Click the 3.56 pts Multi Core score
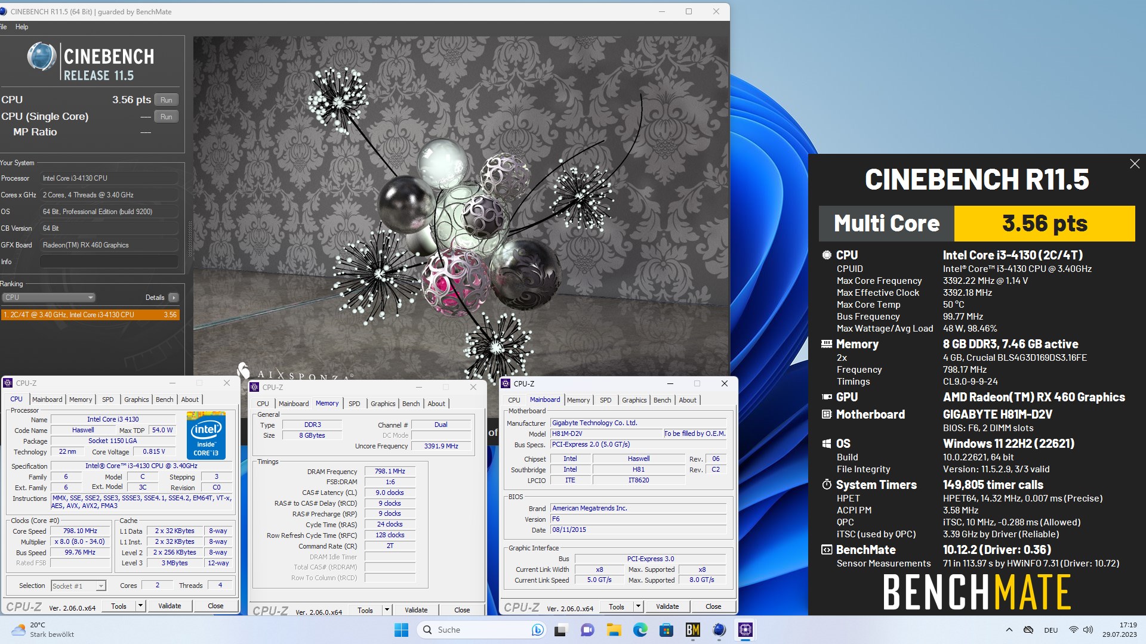Image resolution: width=1146 pixels, height=644 pixels. (1045, 224)
